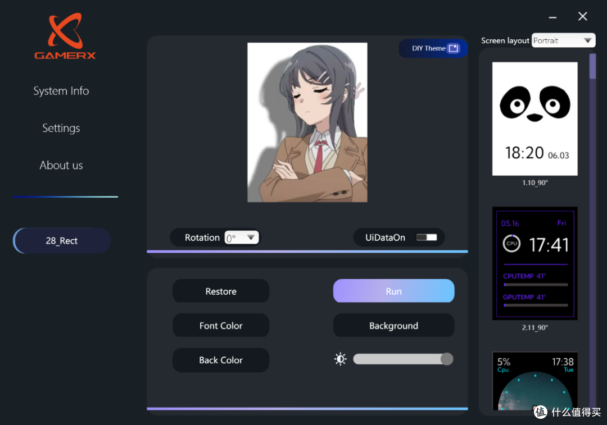Expand the Rotation dropdown
Screen dimensions: 607x425
[x=242, y=237]
